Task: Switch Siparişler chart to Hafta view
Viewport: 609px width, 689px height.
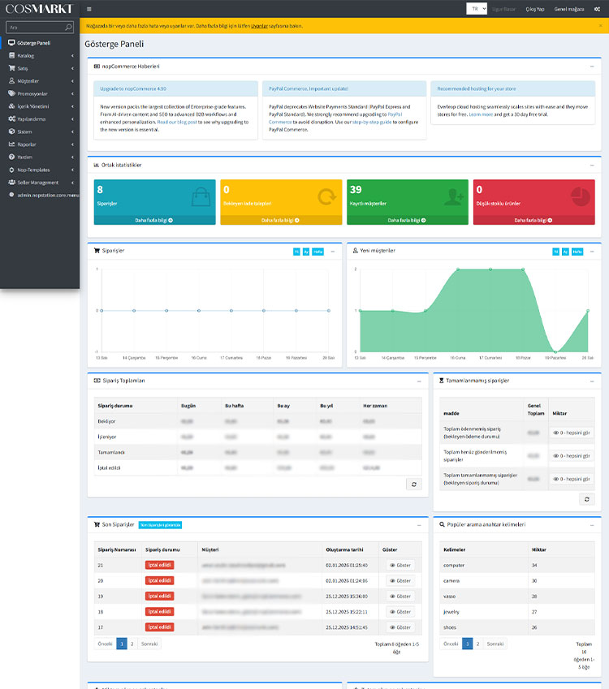Action: tap(317, 252)
